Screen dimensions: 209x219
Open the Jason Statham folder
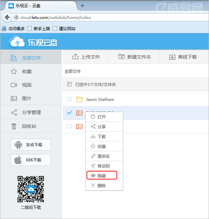(x=100, y=100)
